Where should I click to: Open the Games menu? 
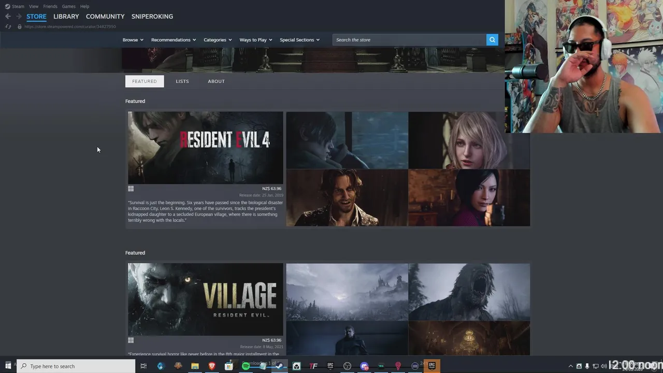[68, 6]
